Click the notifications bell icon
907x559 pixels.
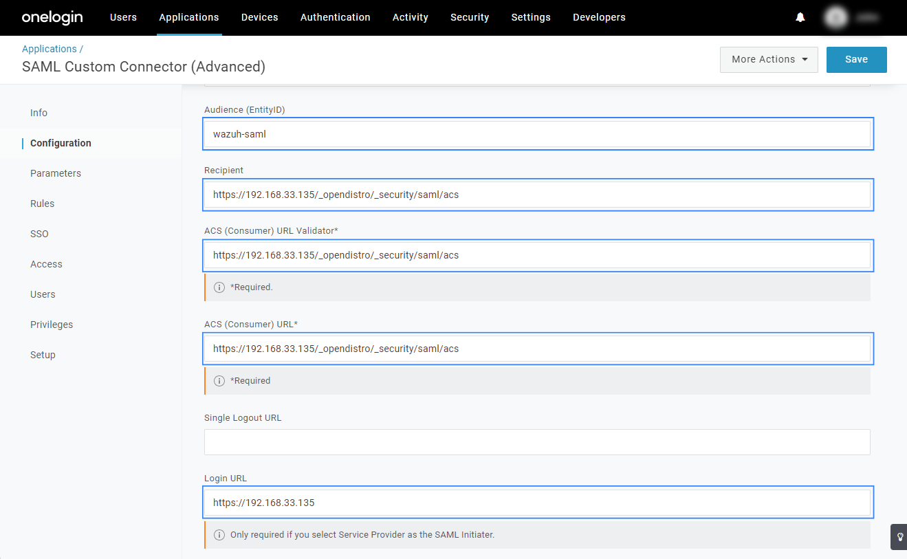pyautogui.click(x=800, y=18)
